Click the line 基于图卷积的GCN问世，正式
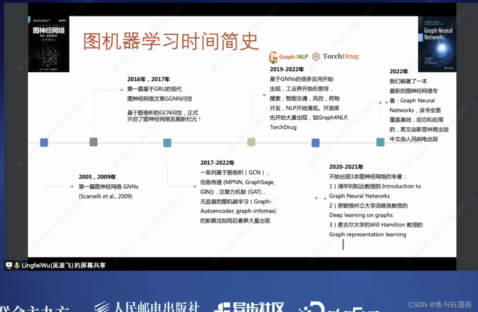 pos(163,113)
